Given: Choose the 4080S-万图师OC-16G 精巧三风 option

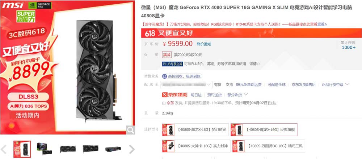Looking at the screenshot, I should coord(269,146).
